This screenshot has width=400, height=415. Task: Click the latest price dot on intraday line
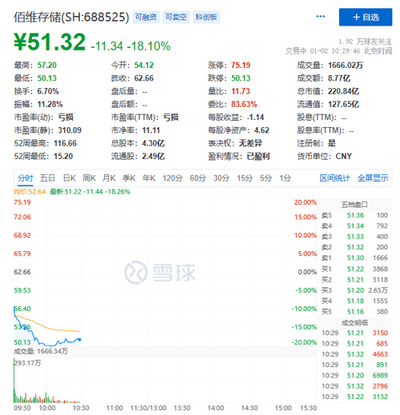pyautogui.click(x=79, y=340)
